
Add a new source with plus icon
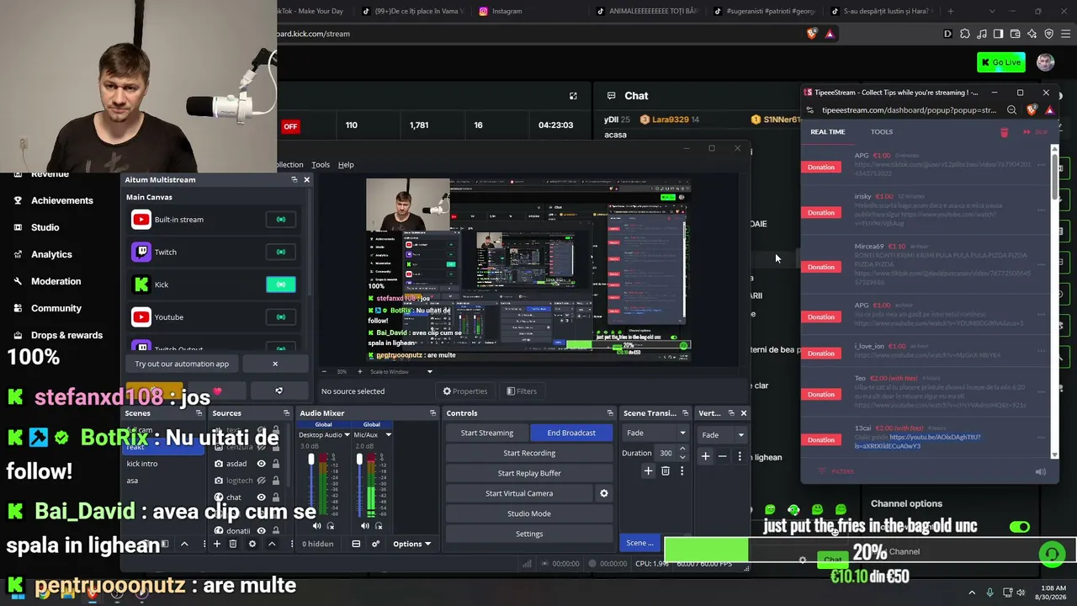click(216, 544)
